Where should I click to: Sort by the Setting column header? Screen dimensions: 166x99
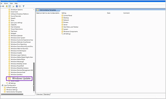64,13
